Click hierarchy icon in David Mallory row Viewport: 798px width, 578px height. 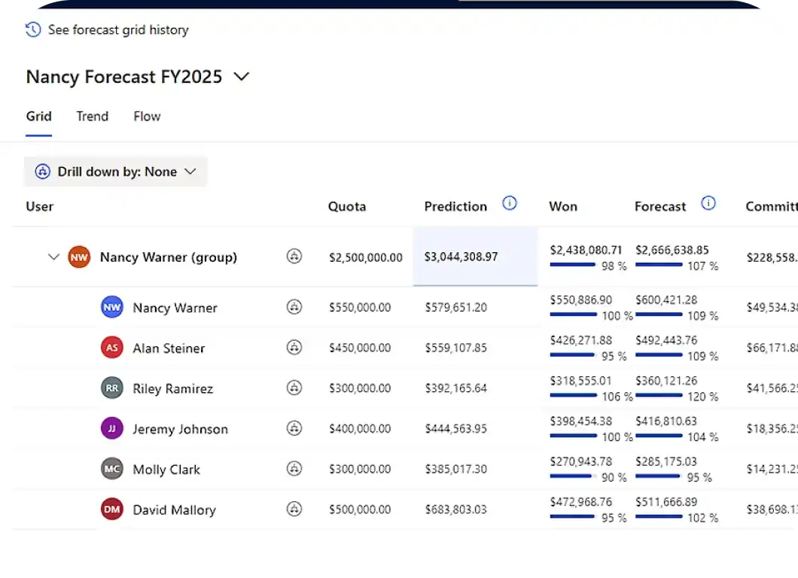click(294, 510)
